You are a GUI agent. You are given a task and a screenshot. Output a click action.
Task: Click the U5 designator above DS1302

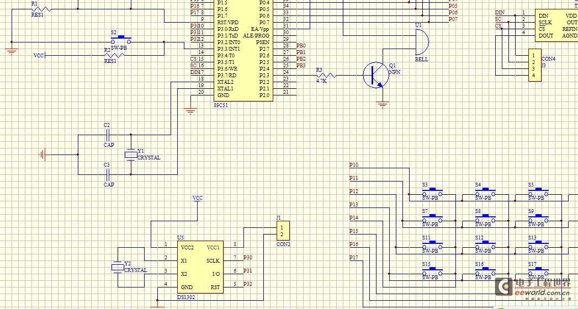tap(181, 238)
